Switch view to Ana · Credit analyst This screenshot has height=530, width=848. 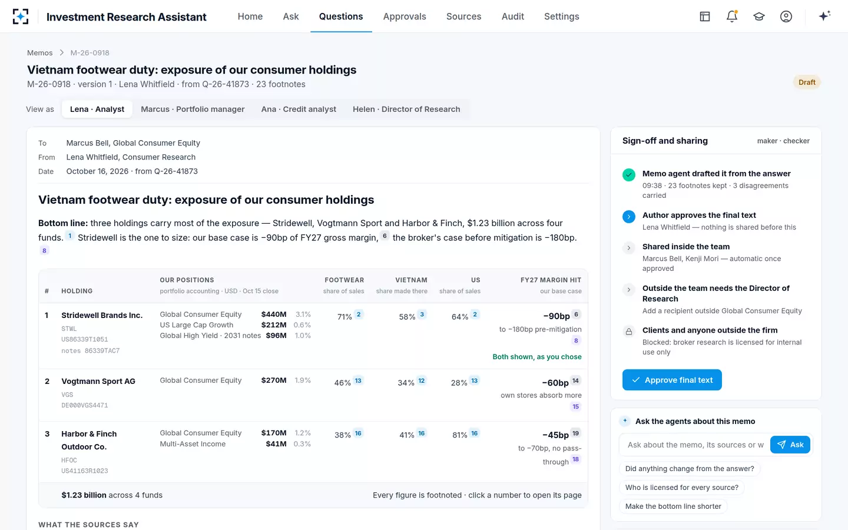pos(299,109)
